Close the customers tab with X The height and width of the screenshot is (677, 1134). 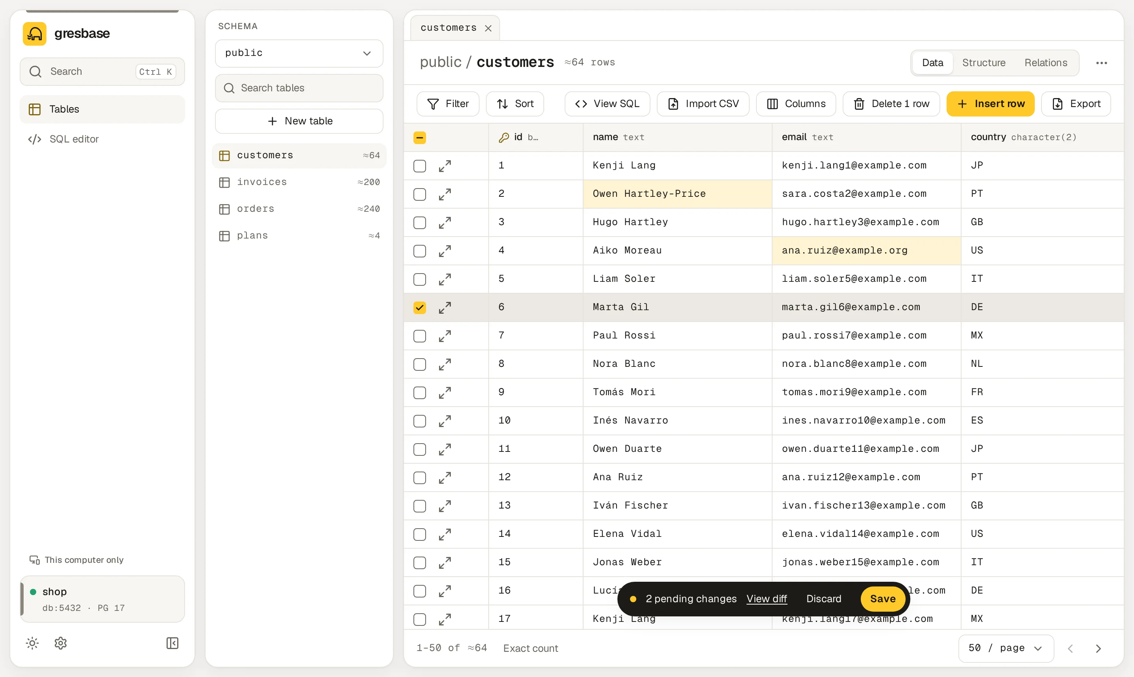tap(488, 28)
